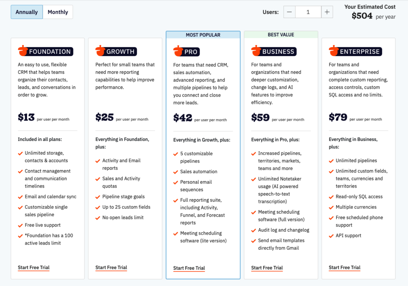Start Free Trial for Pro plan
Screen dimensions: 408x286
[189, 268]
